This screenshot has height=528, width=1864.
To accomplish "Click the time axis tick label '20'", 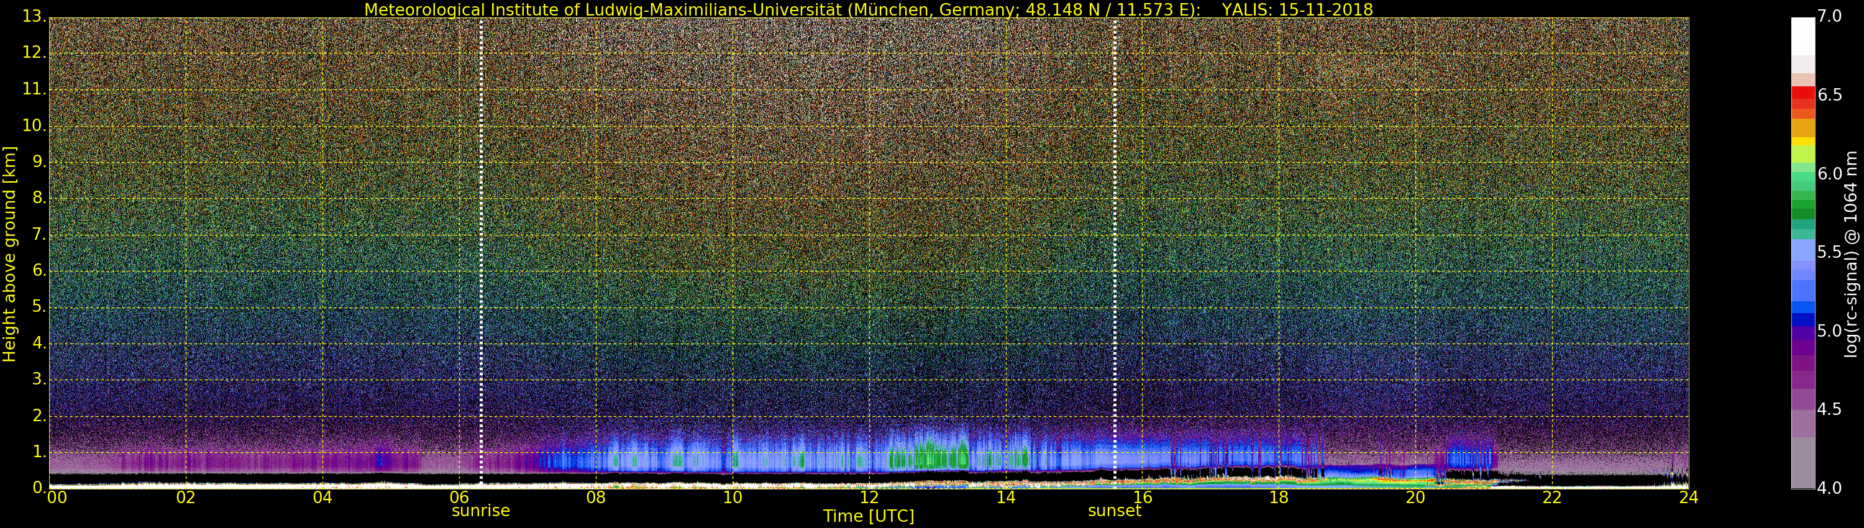I will tap(1415, 497).
